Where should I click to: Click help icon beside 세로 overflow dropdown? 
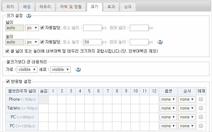(x=78, y=69)
